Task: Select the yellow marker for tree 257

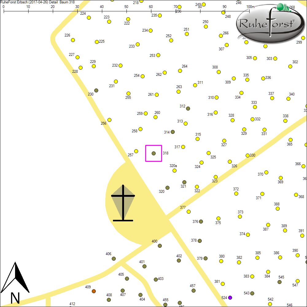Action: [136, 151]
